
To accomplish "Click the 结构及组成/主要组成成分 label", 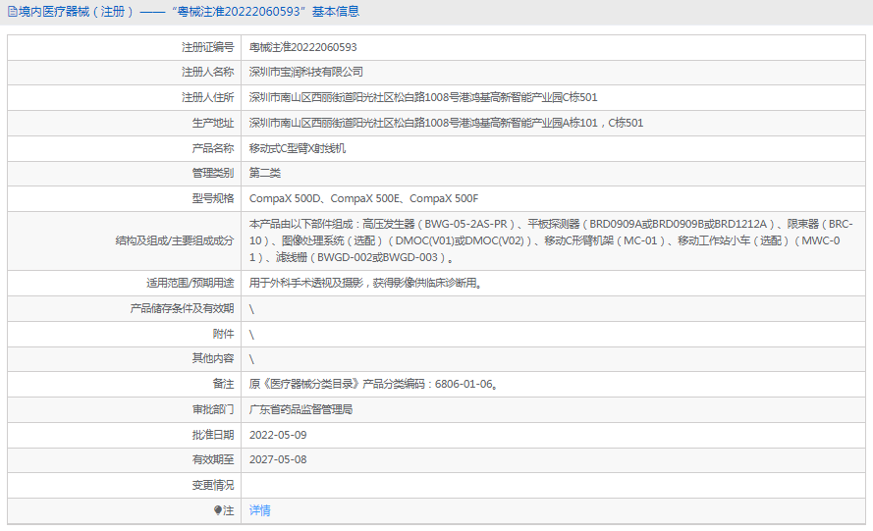I will pos(175,241).
